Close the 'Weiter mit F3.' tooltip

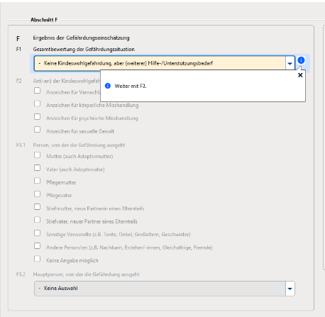click(300, 75)
